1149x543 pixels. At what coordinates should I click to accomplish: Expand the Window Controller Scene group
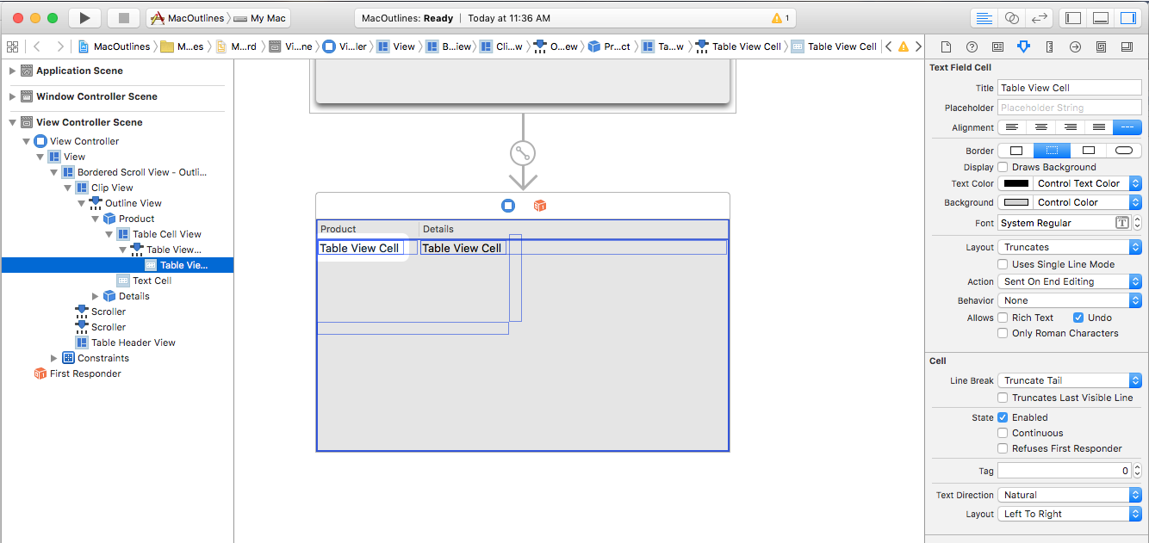(x=12, y=96)
